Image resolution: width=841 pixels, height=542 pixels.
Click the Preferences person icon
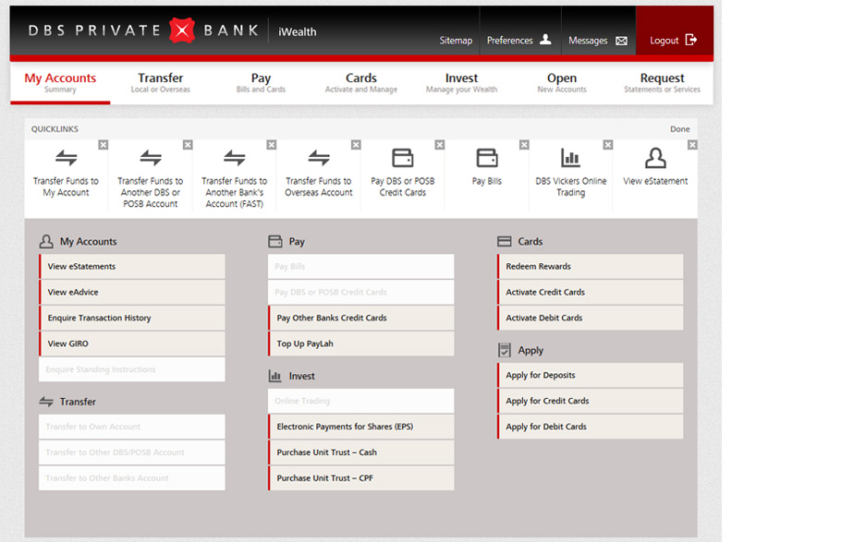click(x=545, y=40)
